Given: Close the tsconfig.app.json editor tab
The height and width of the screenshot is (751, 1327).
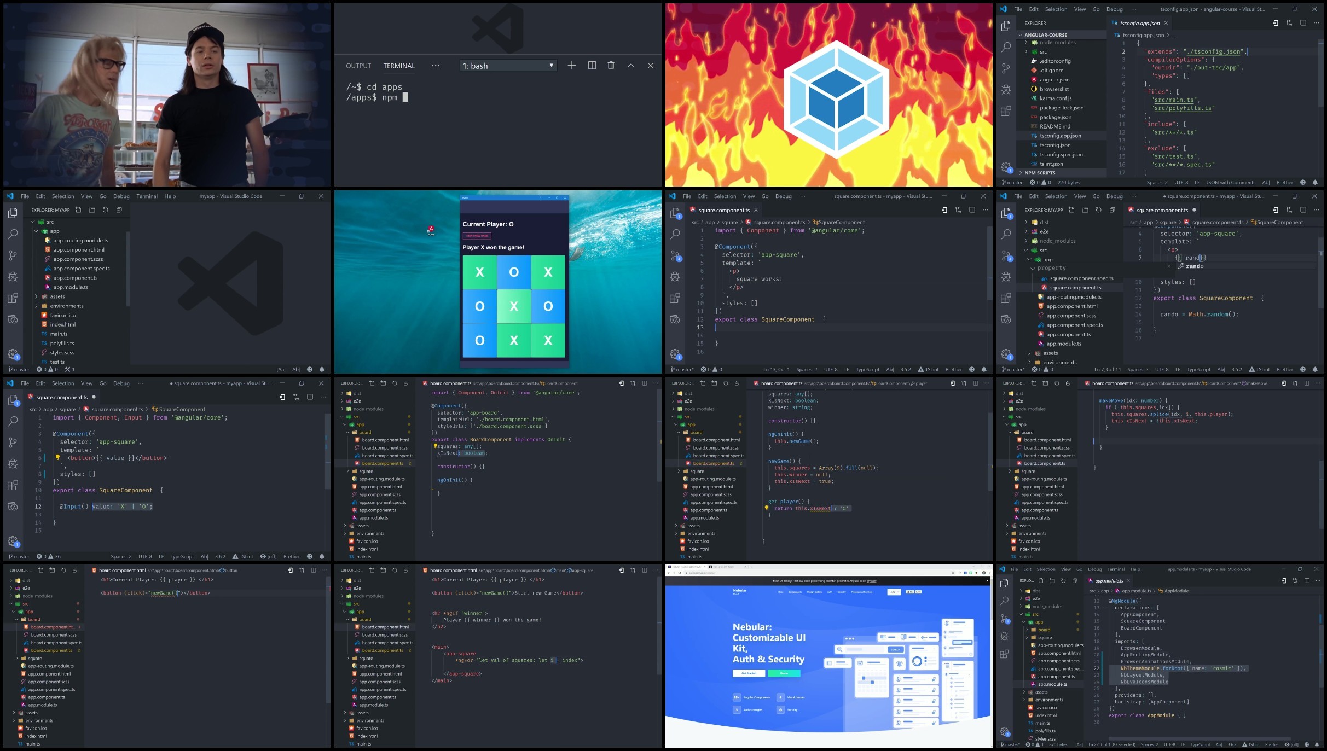Looking at the screenshot, I should coord(1166,23).
